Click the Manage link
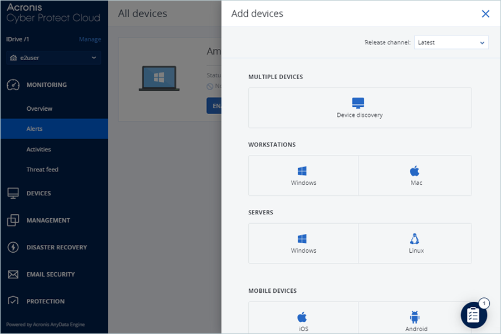501x334 pixels. [x=90, y=40]
